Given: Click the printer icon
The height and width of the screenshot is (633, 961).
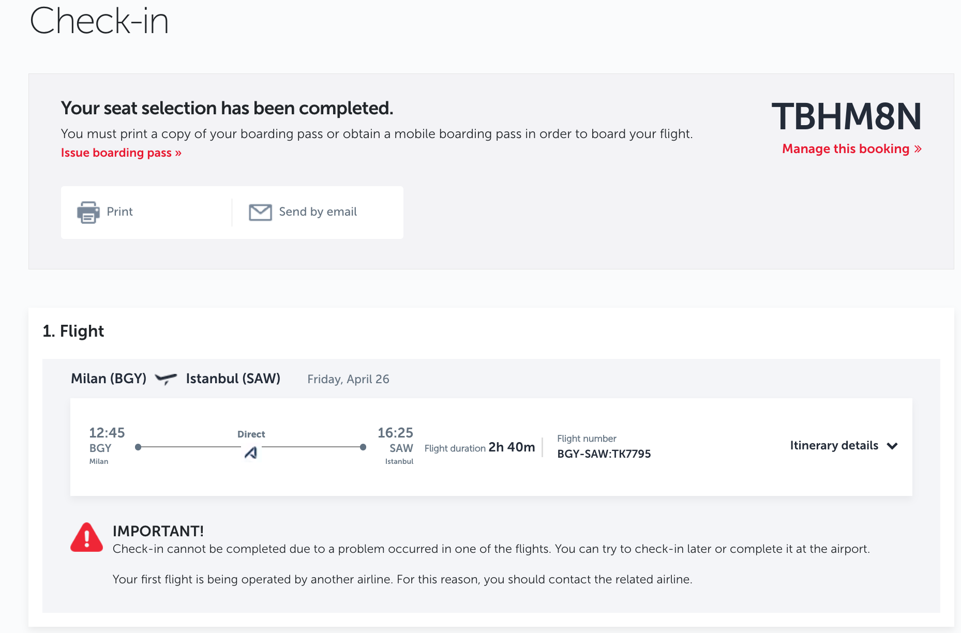Looking at the screenshot, I should [x=88, y=212].
